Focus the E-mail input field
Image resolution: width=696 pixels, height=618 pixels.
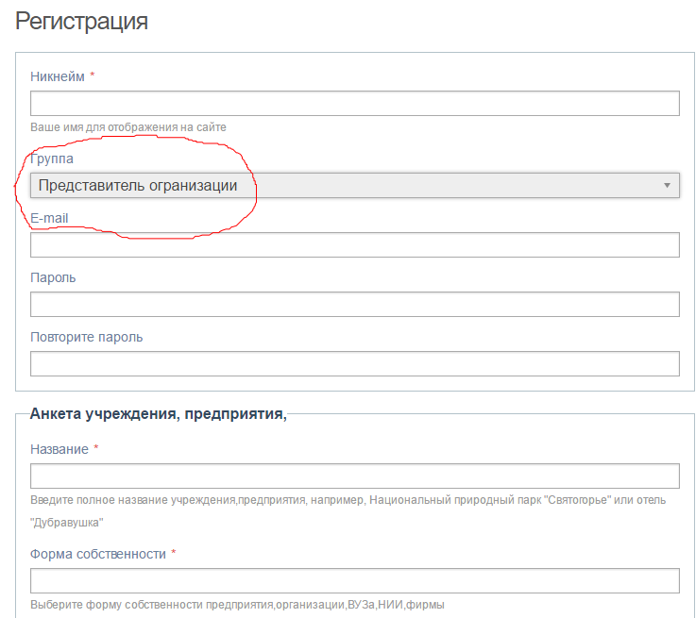(x=355, y=244)
